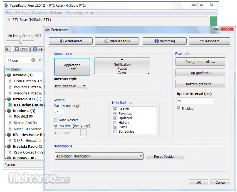Uncheck Favorites in Main Buttons list
This screenshot has width=237, height=192.
point(115,114)
